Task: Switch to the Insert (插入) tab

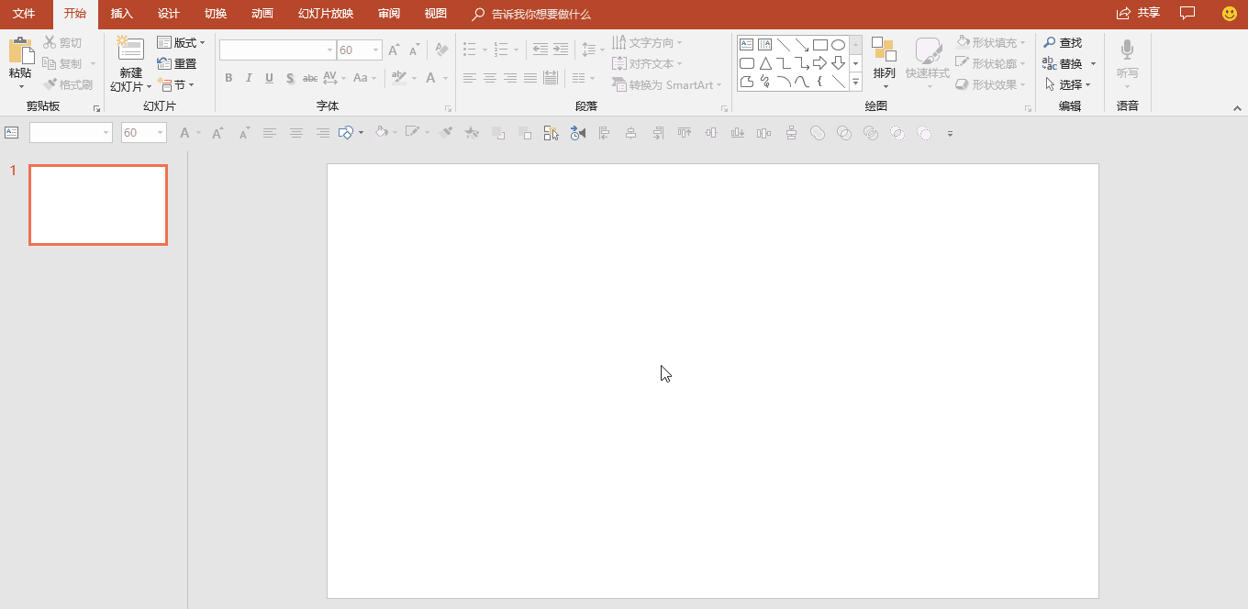Action: (x=121, y=14)
